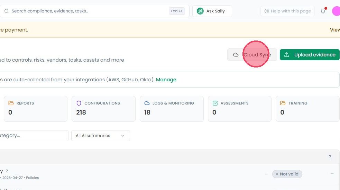The width and height of the screenshot is (340, 190).
Task: Click Upload evidence button
Action: pyautogui.click(x=310, y=55)
